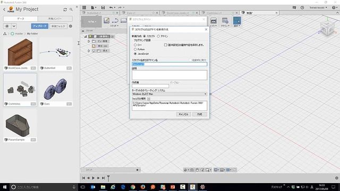Tick the save preferences checkbox
The width and height of the screenshot is (340, 191).
(165, 45)
